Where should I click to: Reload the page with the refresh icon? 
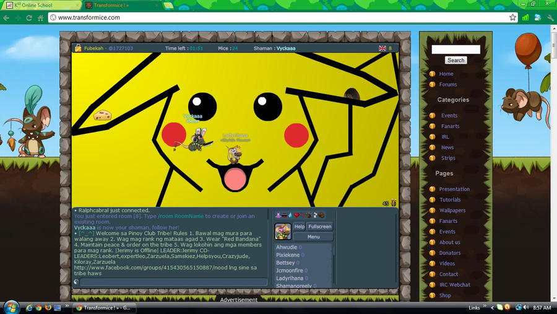[x=29, y=17]
